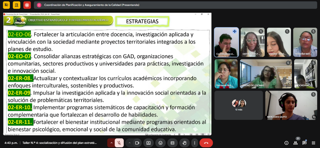Open the '12 más' additional participants tile
320x148 pixels.
tap(239, 105)
